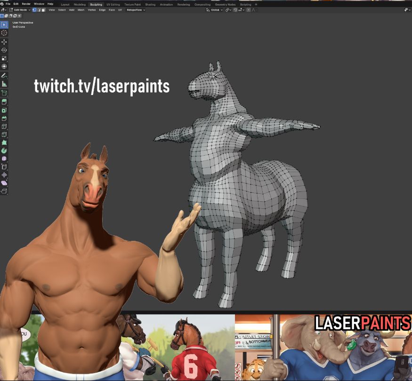Image resolution: width=412 pixels, height=381 pixels.
Task: Toggle proportional editing
Action: (248, 10)
